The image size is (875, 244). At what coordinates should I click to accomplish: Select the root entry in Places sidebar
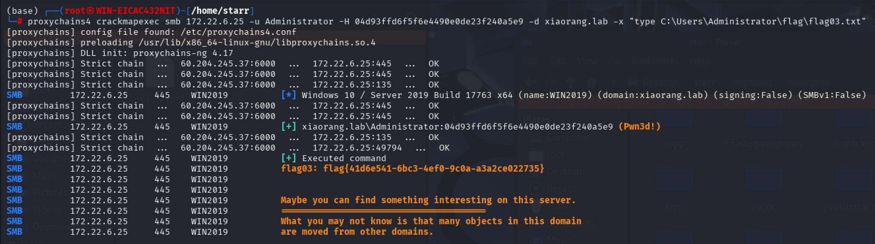pos(547,155)
